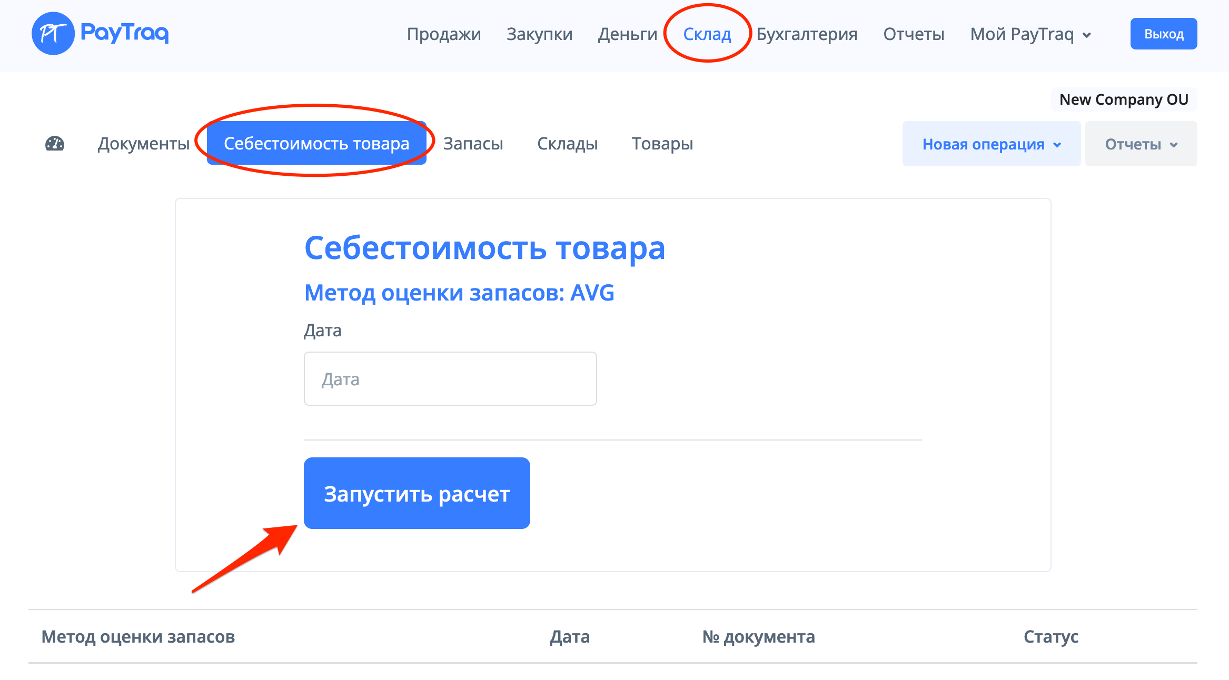Open top navigation Отчеты
The width and height of the screenshot is (1229, 680).
(914, 34)
